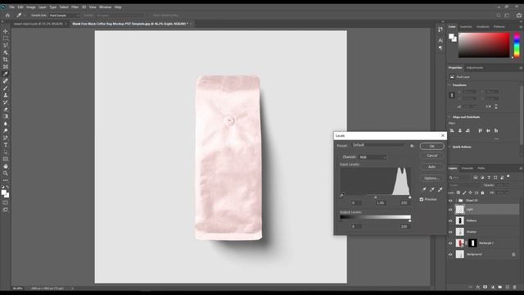Close the Levels dialog
Image resolution: width=524 pixels, height=295 pixels.
(443, 135)
